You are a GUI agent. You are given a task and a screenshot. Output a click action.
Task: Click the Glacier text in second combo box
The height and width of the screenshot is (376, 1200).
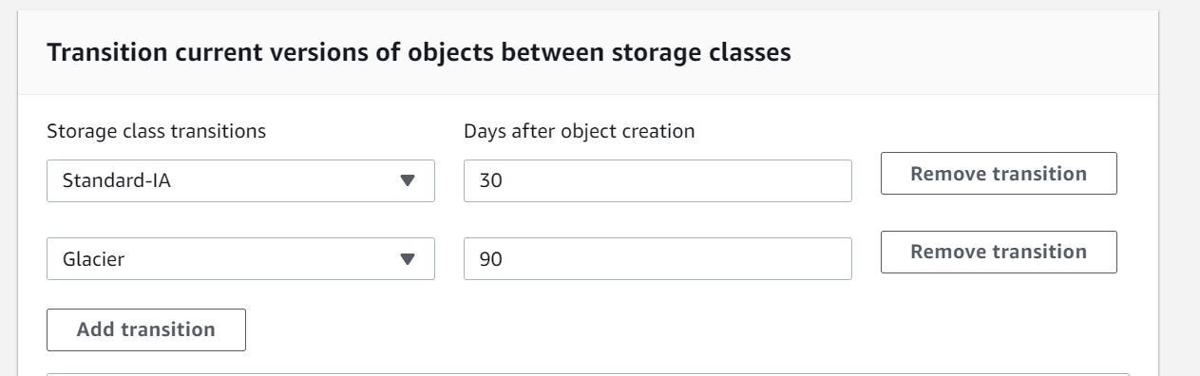[x=93, y=258]
